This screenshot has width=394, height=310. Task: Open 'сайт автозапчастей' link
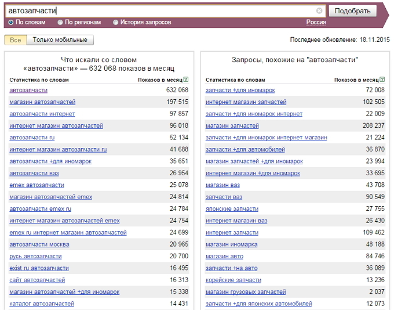point(37,280)
